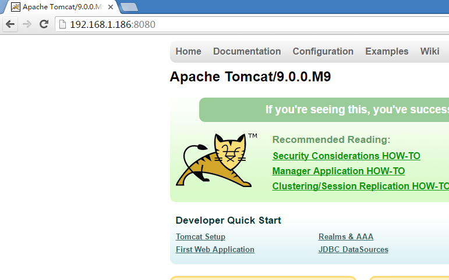Open a new tab with the new-tab button
Screen dimensions: 449x280
coord(129,7)
